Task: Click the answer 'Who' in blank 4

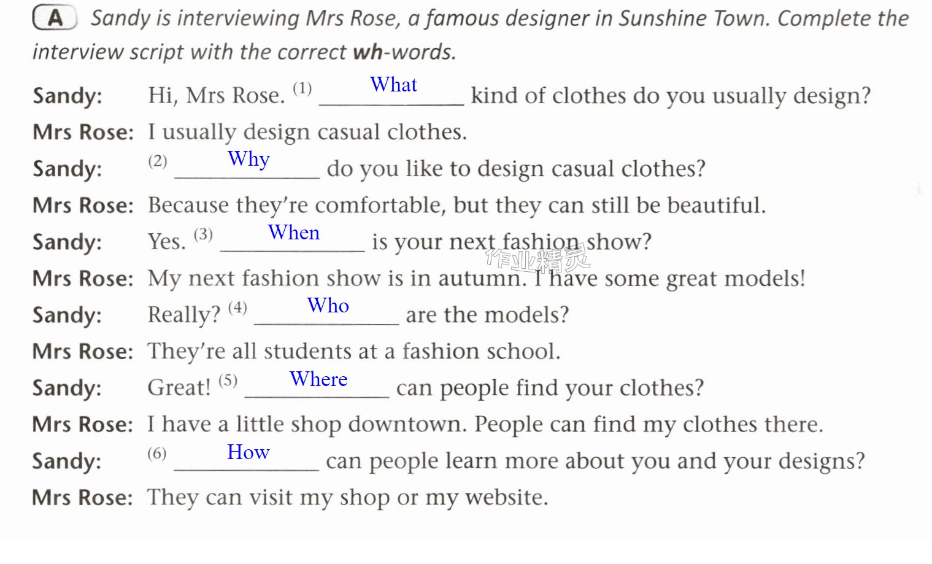Action: [x=328, y=306]
